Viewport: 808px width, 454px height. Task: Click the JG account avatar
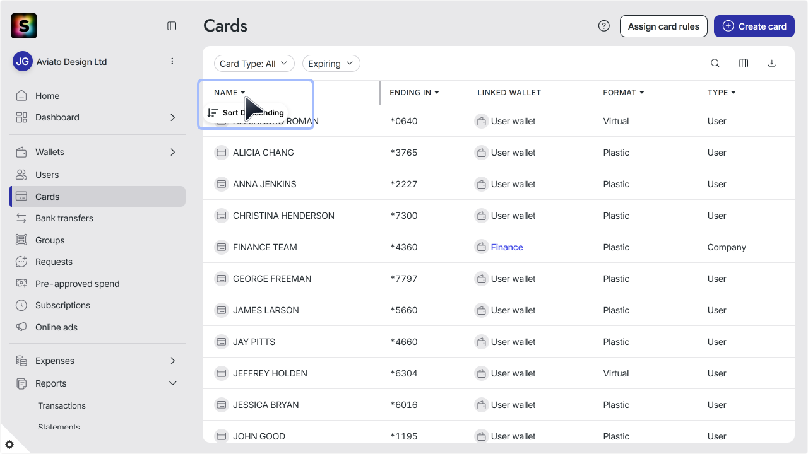[x=23, y=61]
